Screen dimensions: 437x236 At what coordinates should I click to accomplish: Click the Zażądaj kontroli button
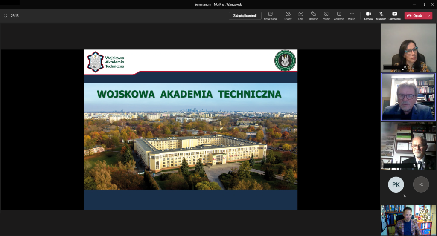[x=245, y=16]
